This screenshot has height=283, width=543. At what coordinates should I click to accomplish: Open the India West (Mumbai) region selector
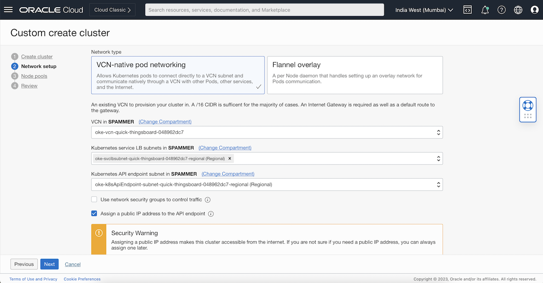click(424, 10)
